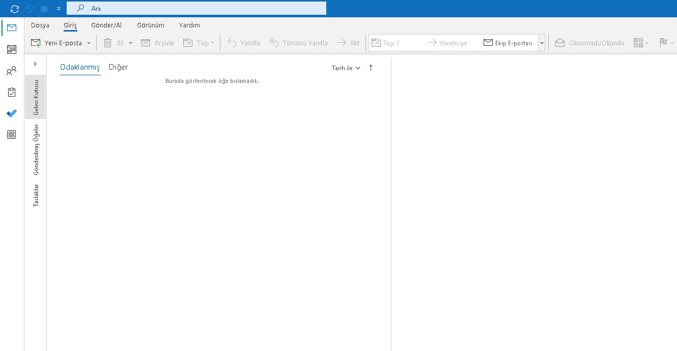Toggle the sort order arrow
The height and width of the screenshot is (351, 677).
(371, 68)
